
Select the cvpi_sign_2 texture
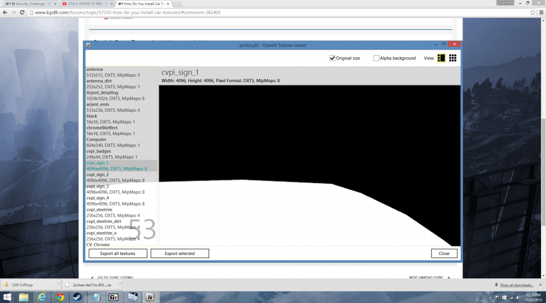click(122, 178)
